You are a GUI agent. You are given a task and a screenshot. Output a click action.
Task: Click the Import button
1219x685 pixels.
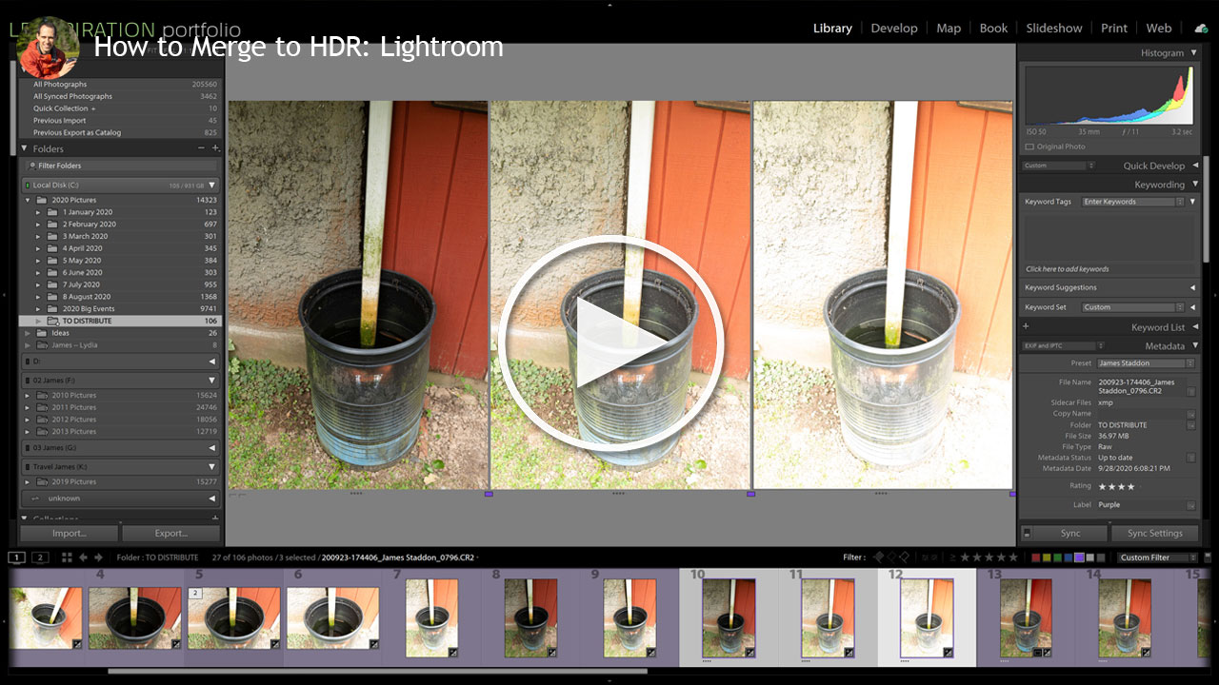click(x=69, y=534)
